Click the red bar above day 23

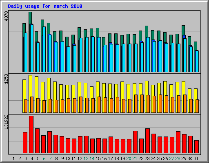pyautogui.click(x=147, y=141)
